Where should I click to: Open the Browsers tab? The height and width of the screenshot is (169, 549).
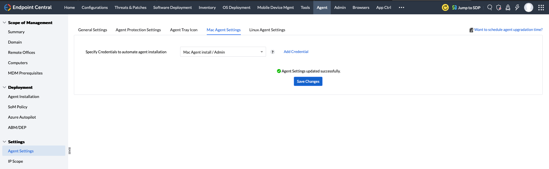point(361,7)
